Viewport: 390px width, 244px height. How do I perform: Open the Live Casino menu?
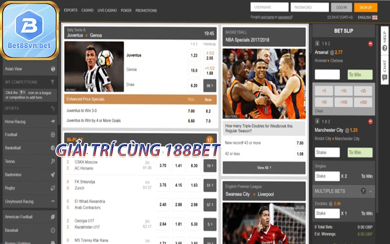(x=107, y=10)
